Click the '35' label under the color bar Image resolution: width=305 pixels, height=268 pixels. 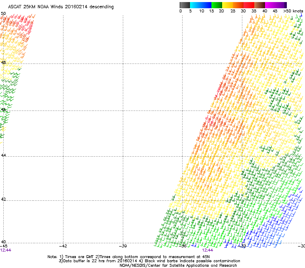(x=254, y=11)
